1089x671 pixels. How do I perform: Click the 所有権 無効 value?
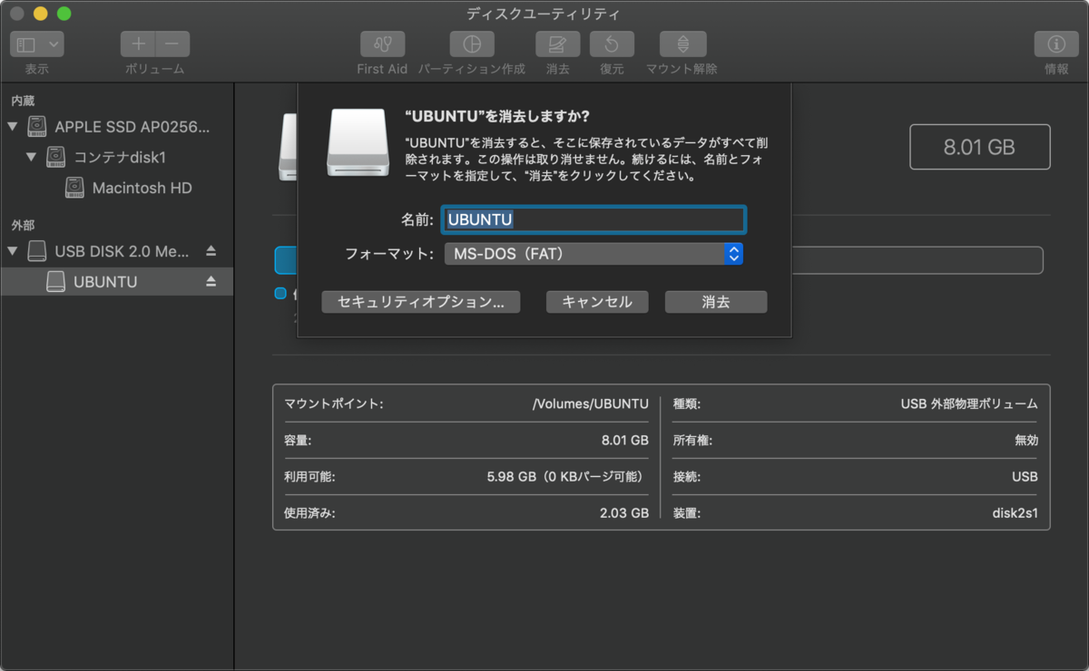tap(1025, 440)
